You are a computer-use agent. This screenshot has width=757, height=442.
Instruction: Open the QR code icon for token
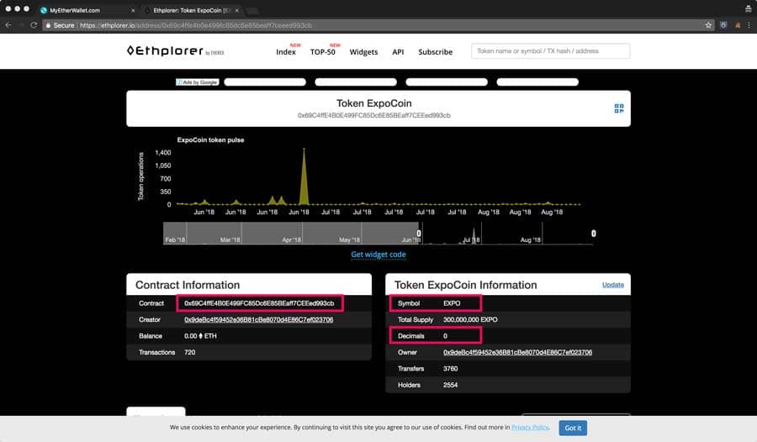pyautogui.click(x=619, y=108)
